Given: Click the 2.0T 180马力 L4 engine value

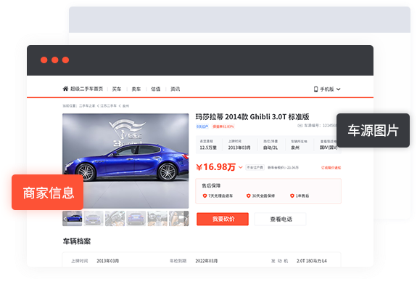Looking at the screenshot, I should coord(312,261).
